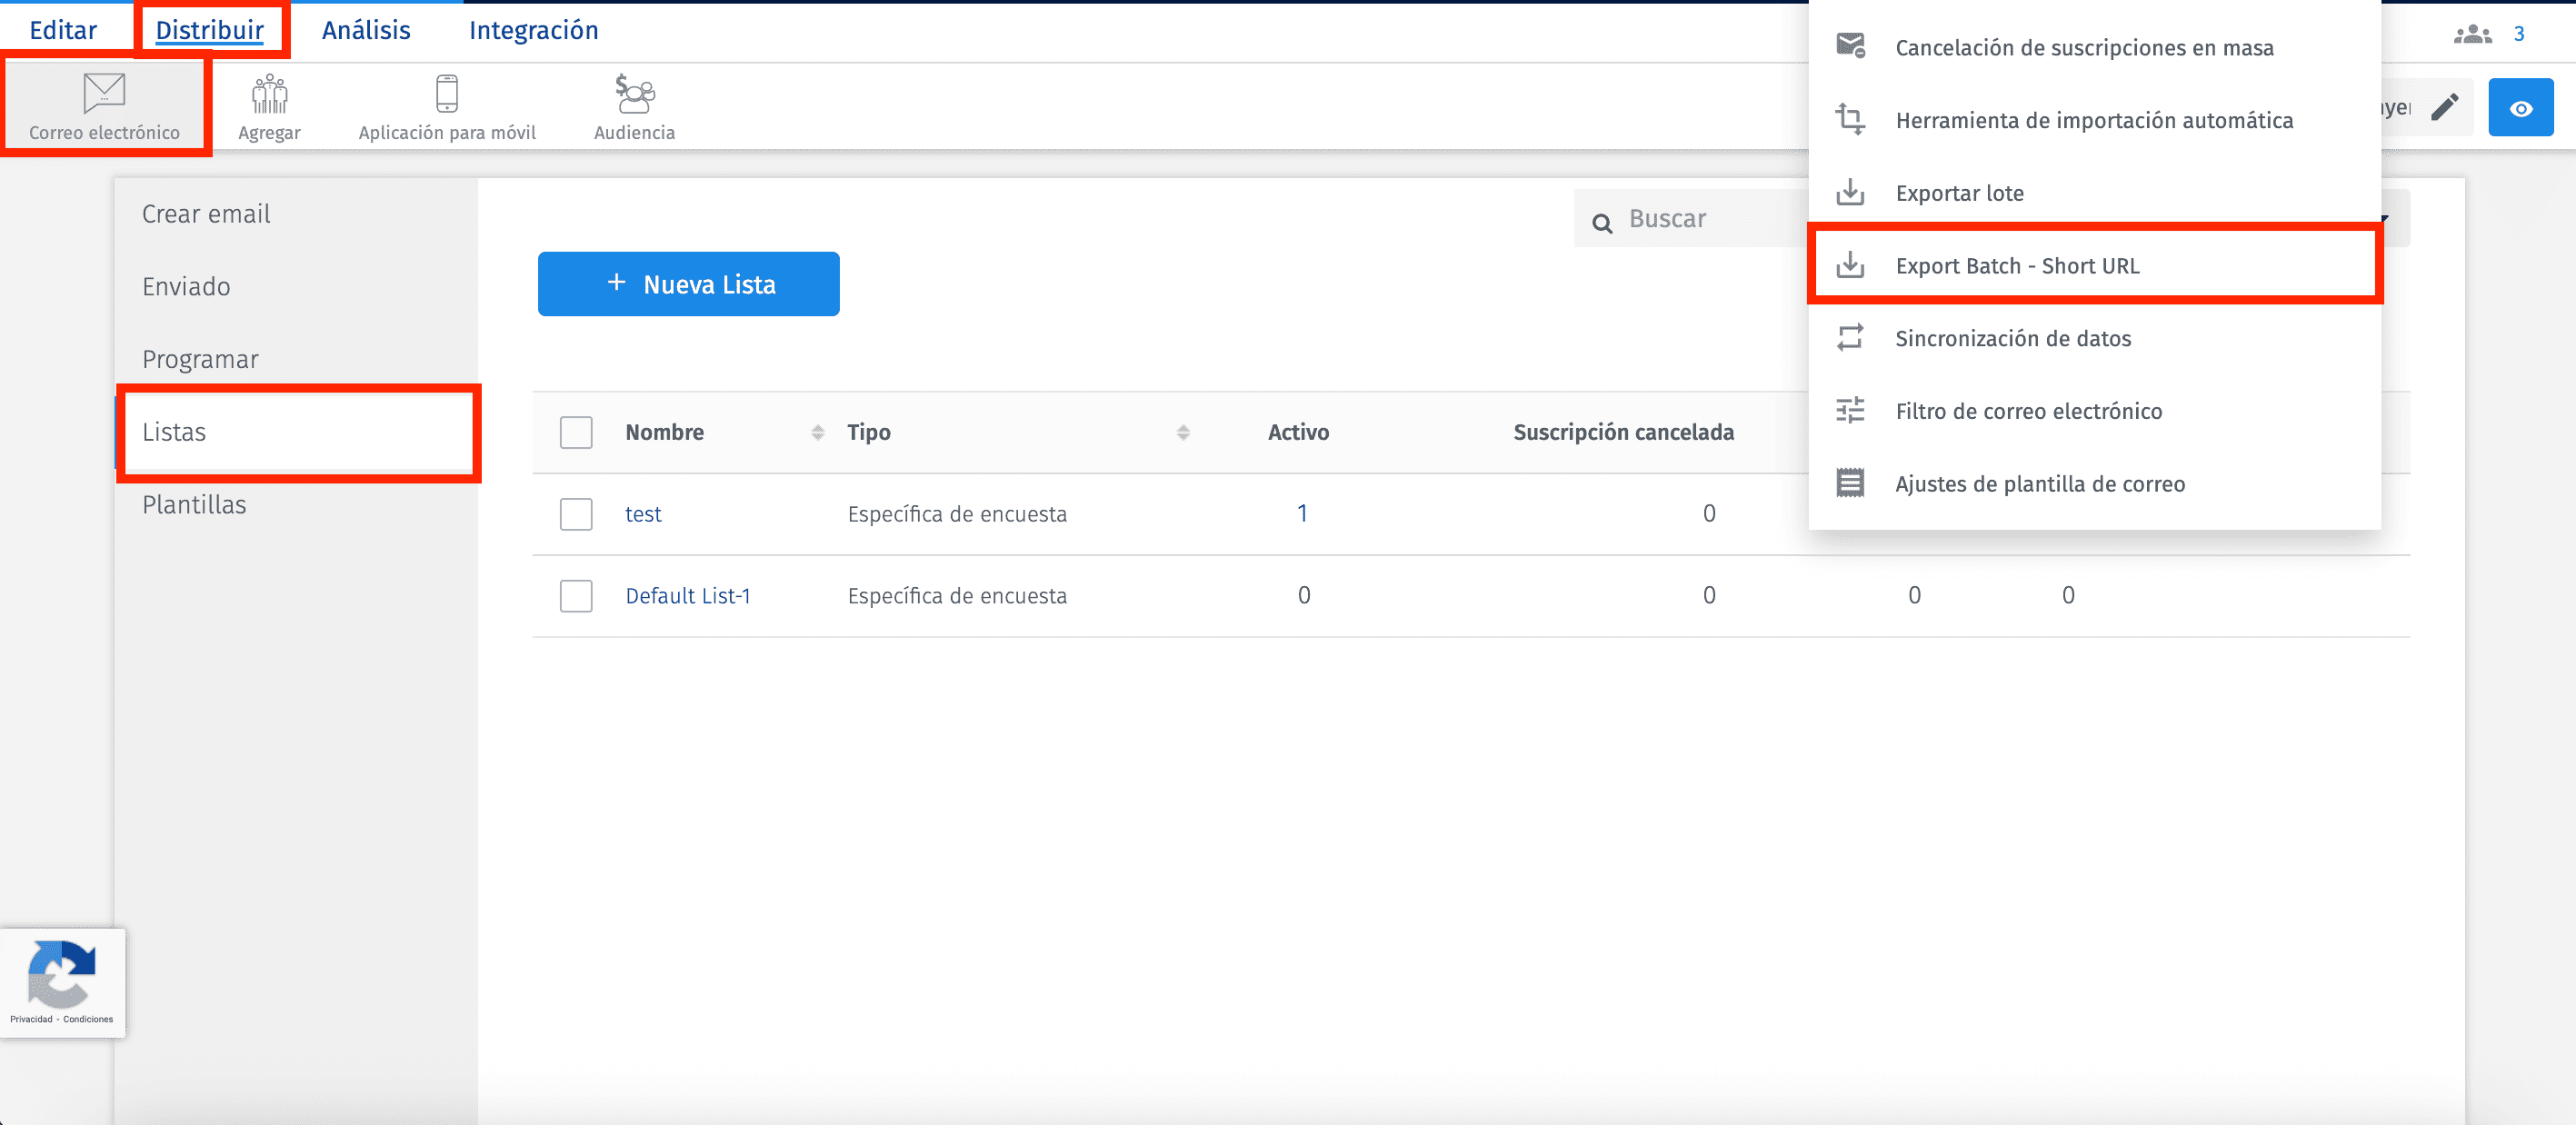Open the Default List-1 list link

click(x=688, y=595)
